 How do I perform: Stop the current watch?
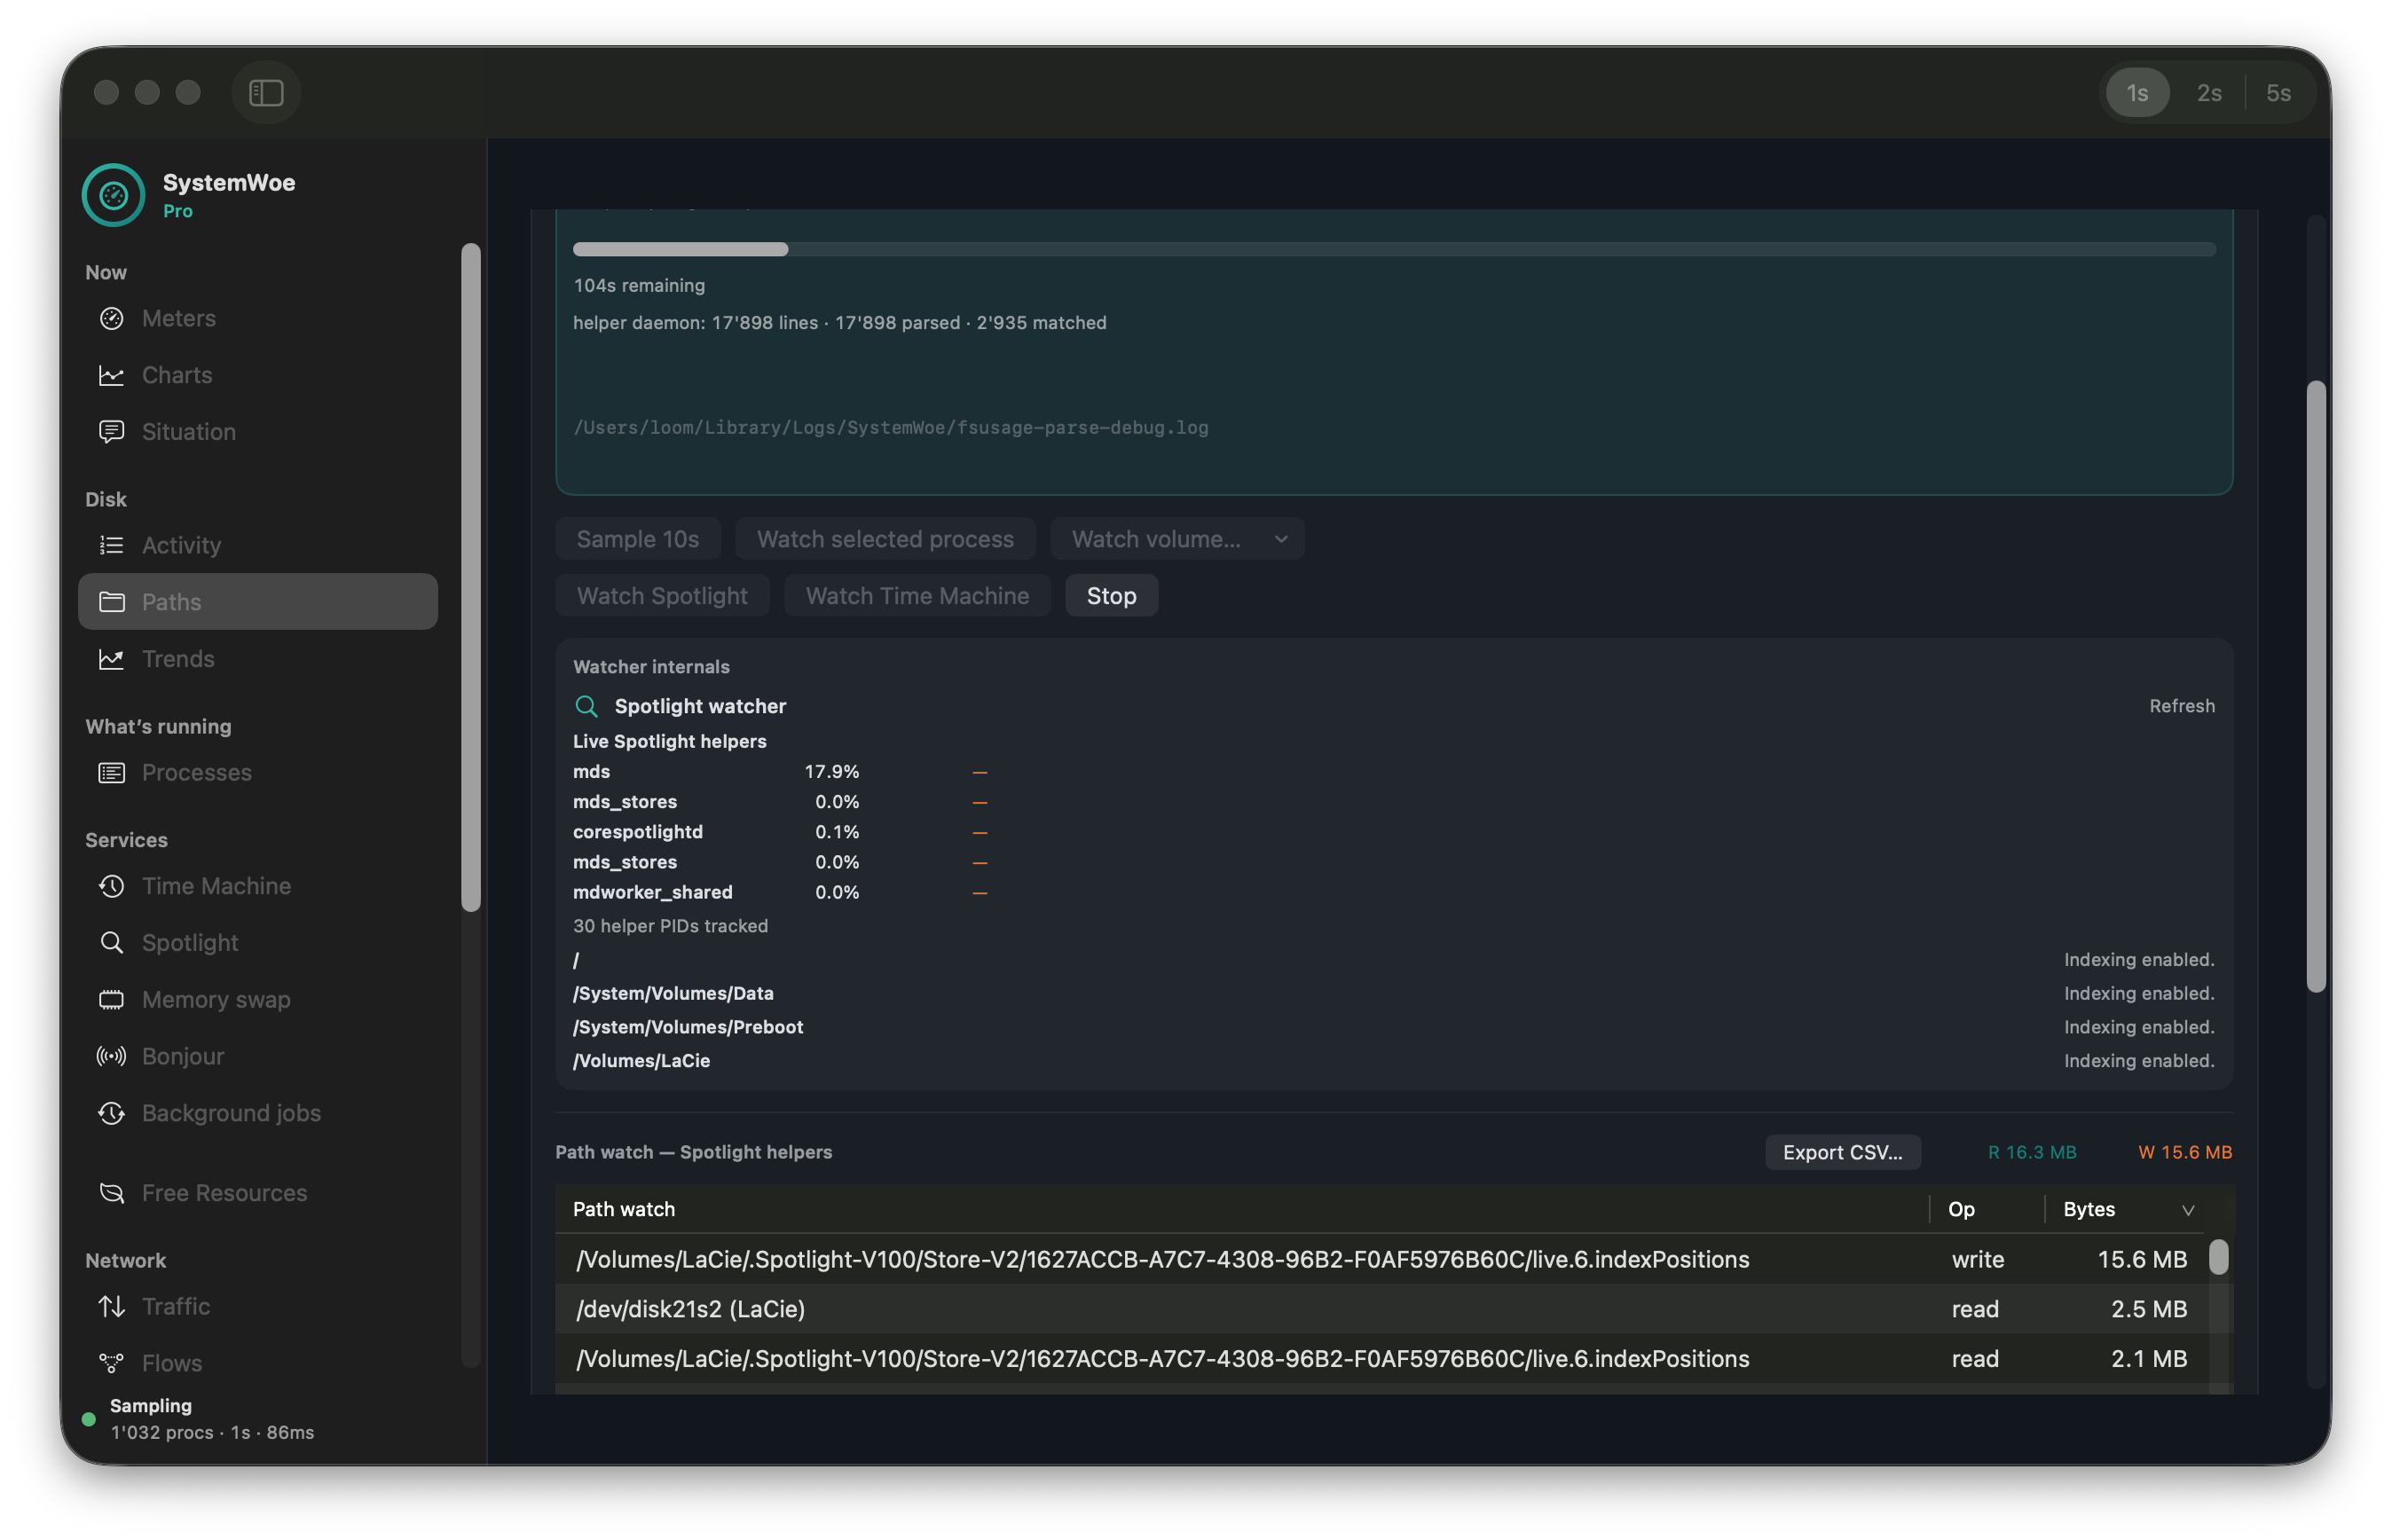click(x=1111, y=596)
